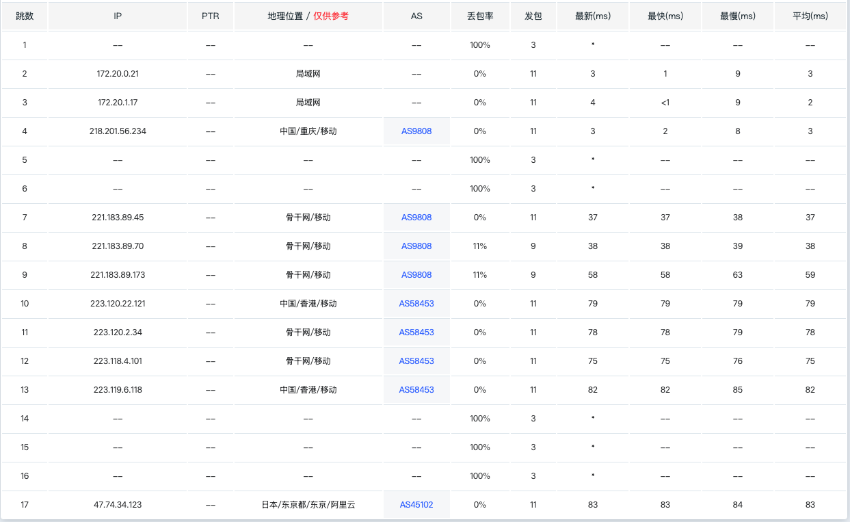The height and width of the screenshot is (522, 850).
Task: Click the 丢包率 column header
Action: (x=480, y=16)
